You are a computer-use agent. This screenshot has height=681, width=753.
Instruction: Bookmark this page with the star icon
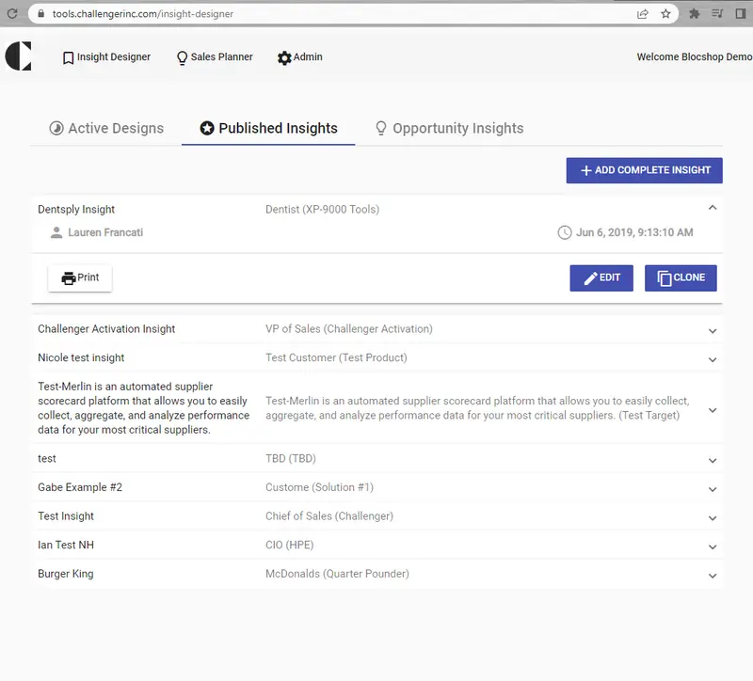click(x=666, y=14)
